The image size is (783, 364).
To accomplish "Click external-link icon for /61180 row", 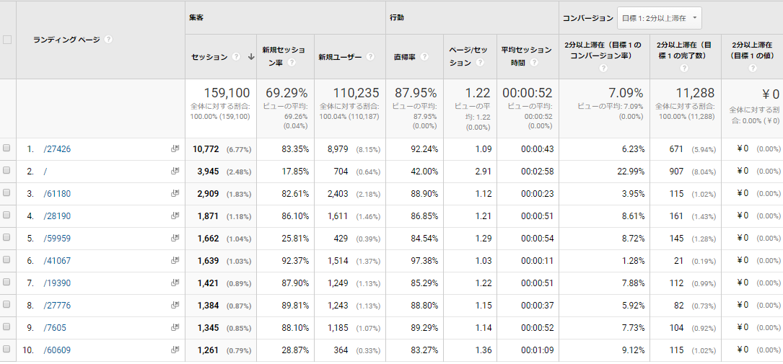I will click(x=175, y=194).
